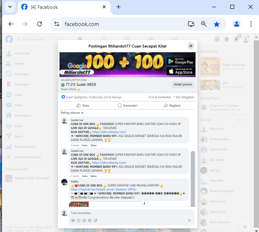The height and width of the screenshot is (232, 259).
Task: Open Messenger icon in top bar
Action: click(227, 39)
